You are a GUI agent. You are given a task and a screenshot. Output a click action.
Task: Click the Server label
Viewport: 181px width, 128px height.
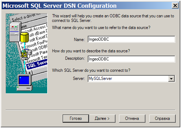pyautogui.click(x=79, y=78)
